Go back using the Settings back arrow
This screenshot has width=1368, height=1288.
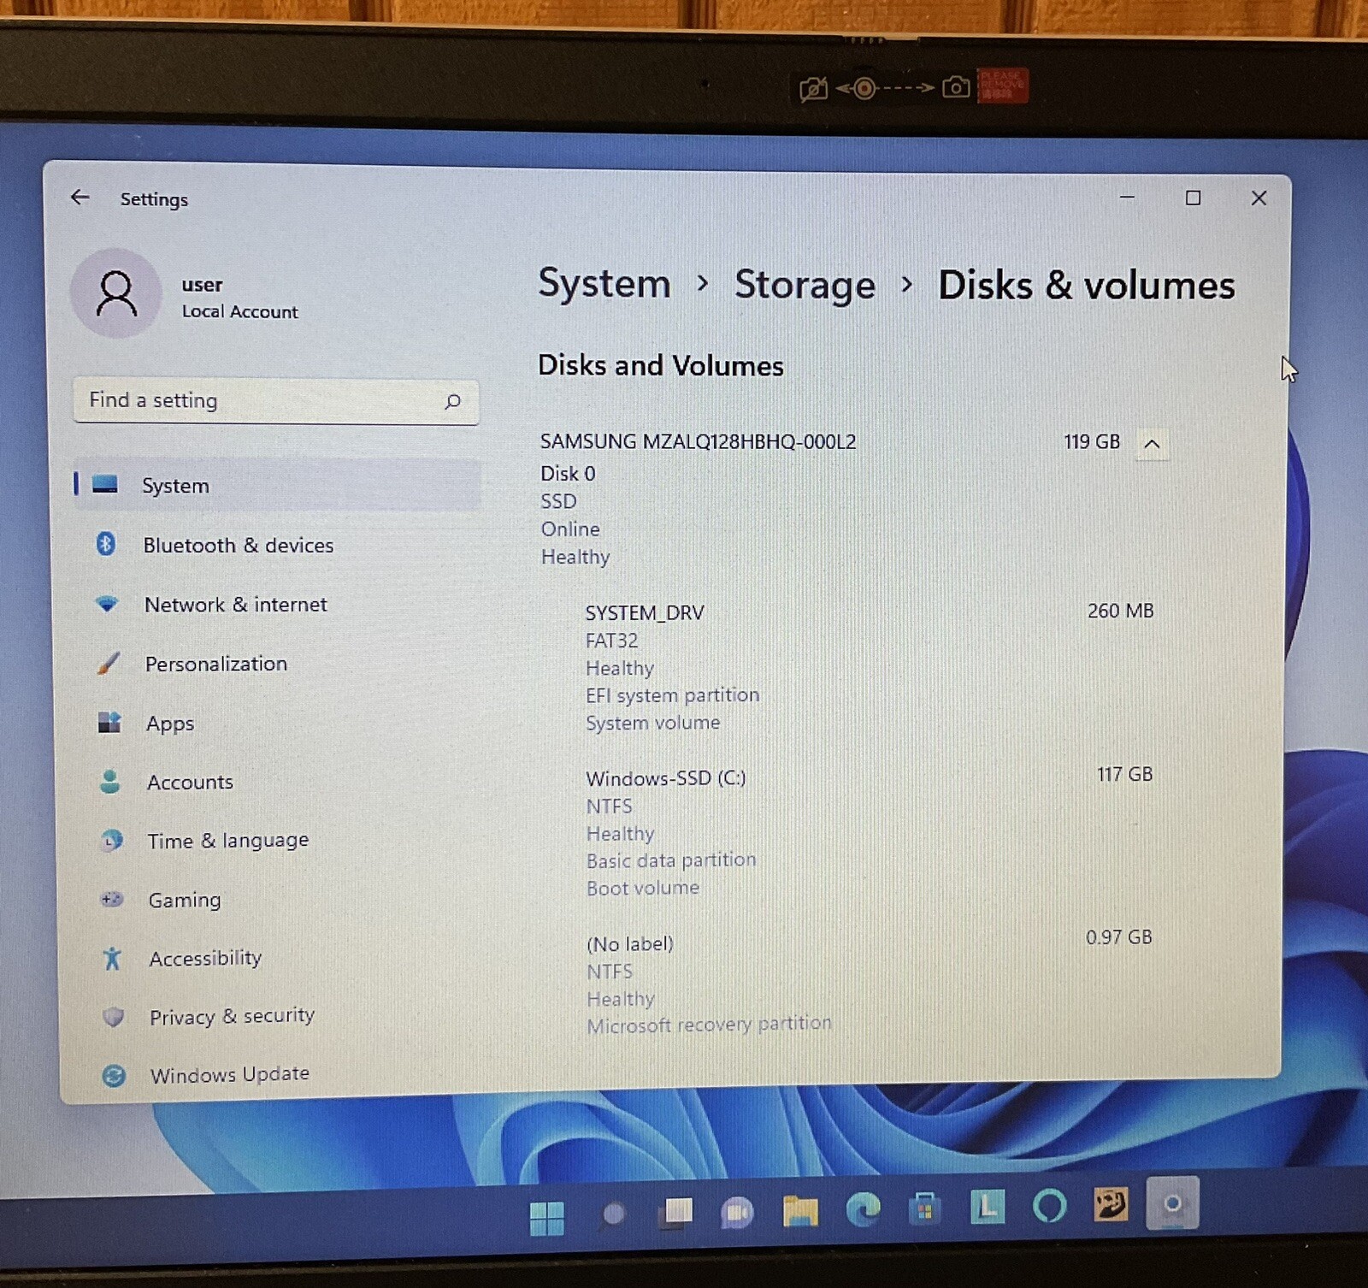(80, 198)
